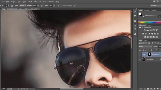Image resolution: width=161 pixels, height=90 pixels.
Task: Open the Actions panel play icon
Action: coord(135,16)
